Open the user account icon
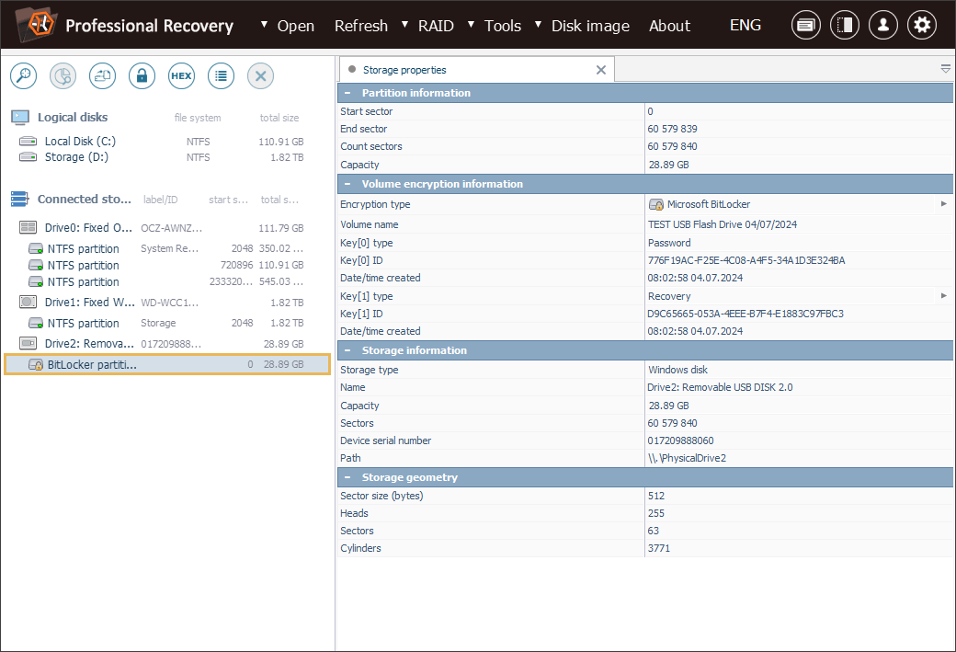The height and width of the screenshot is (652, 956). coord(883,25)
